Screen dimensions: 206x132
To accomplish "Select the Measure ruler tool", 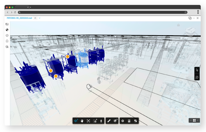I will tap(109, 121).
